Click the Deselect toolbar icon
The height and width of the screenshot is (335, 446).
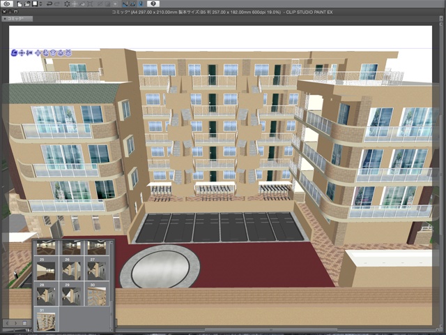[x=100, y=4]
